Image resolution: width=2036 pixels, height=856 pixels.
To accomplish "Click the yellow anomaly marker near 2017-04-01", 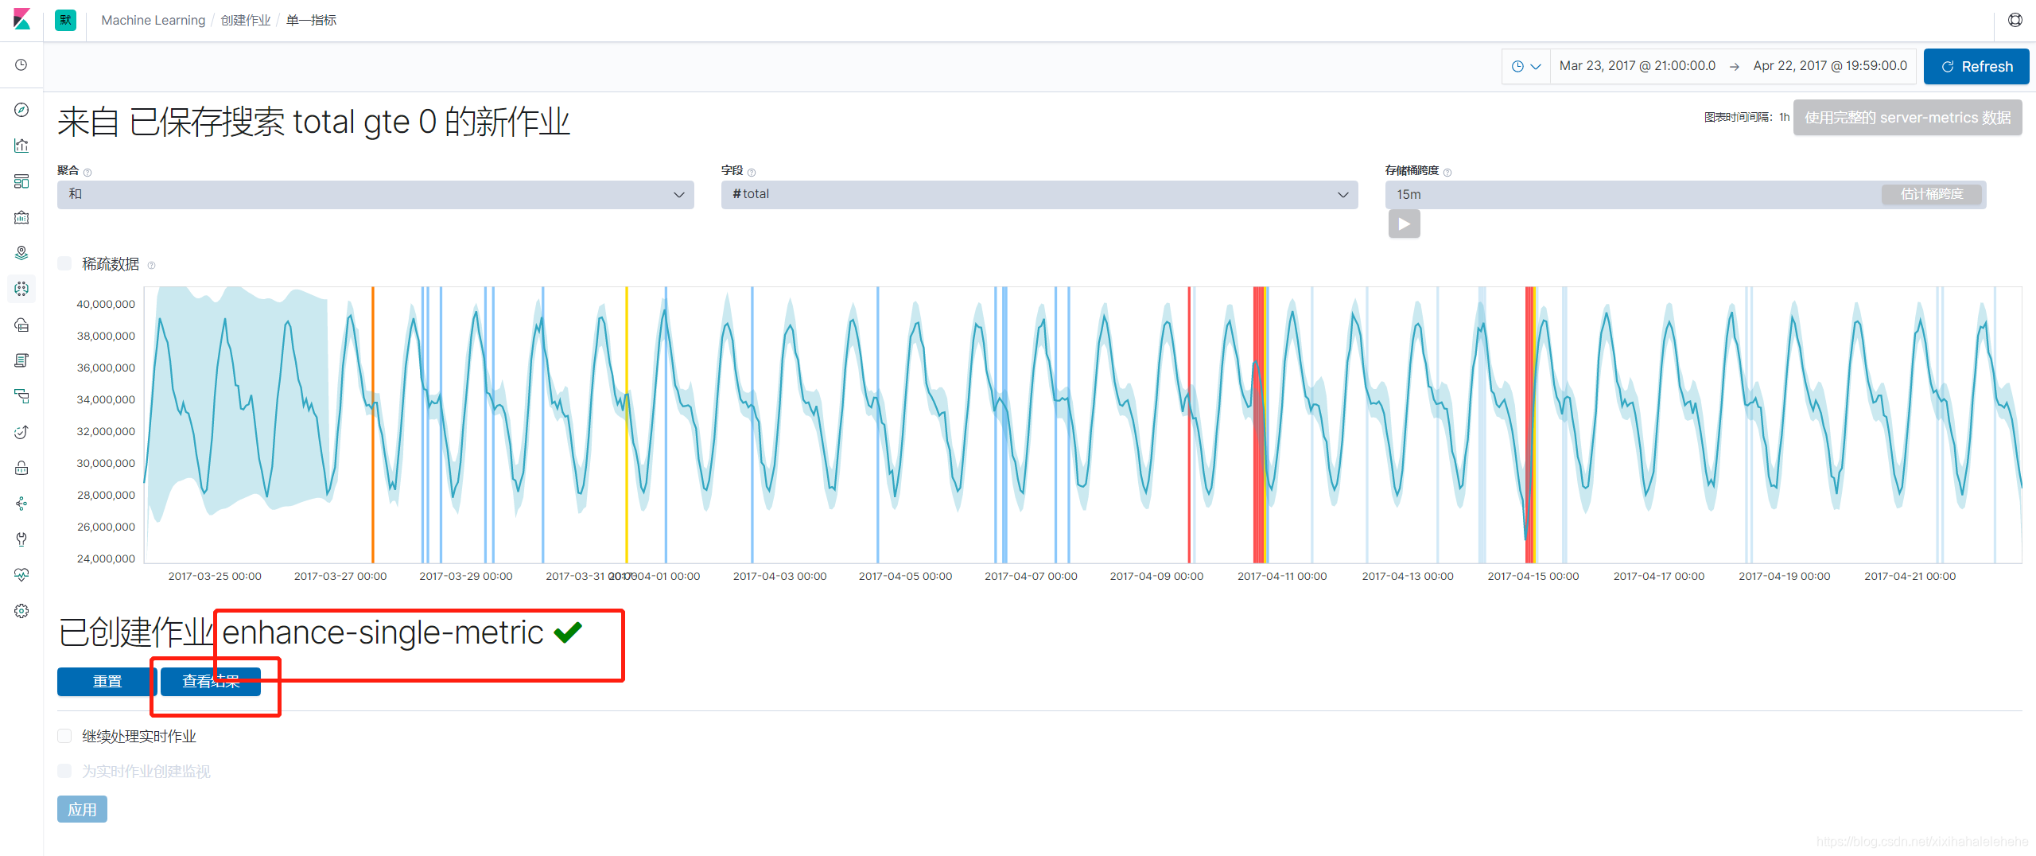I will click(x=627, y=425).
